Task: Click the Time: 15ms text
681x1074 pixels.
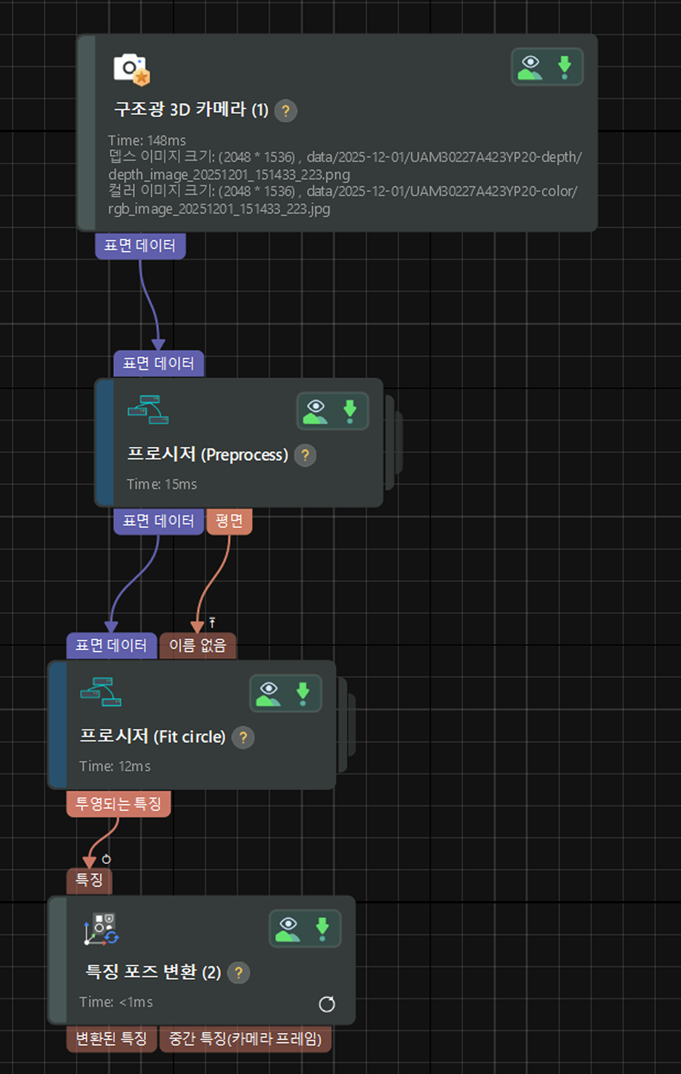Action: (161, 484)
